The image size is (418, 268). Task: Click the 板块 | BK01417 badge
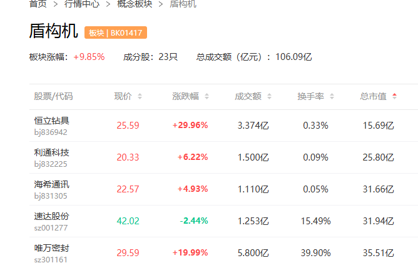pyautogui.click(x=116, y=32)
